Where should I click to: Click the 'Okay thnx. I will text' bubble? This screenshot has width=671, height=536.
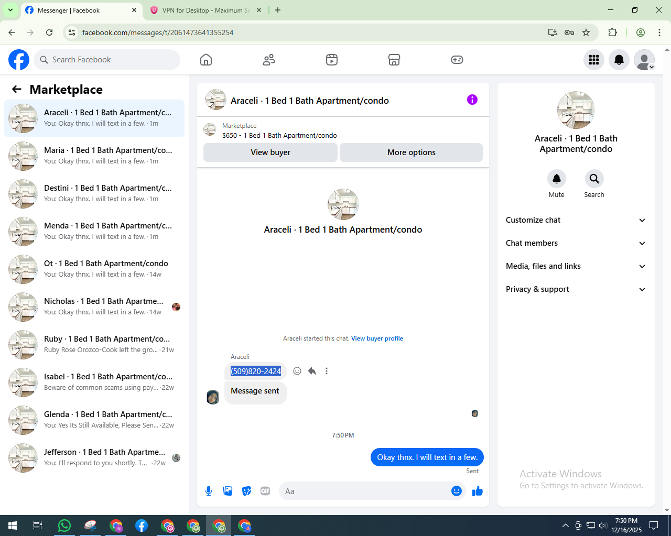(x=427, y=457)
